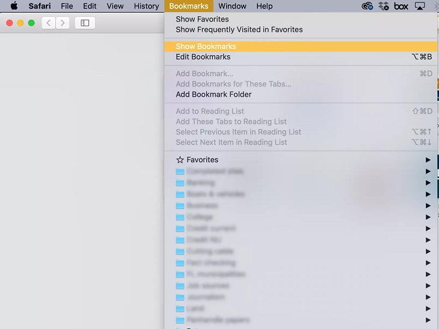Open the Apple menu

coord(14,6)
